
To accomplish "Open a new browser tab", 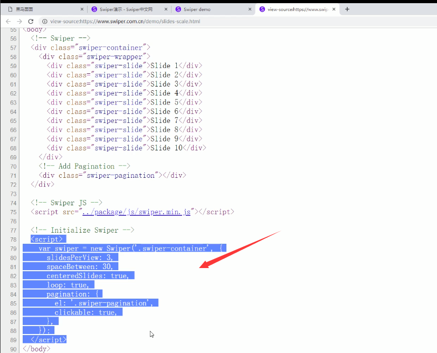I will click(x=347, y=9).
